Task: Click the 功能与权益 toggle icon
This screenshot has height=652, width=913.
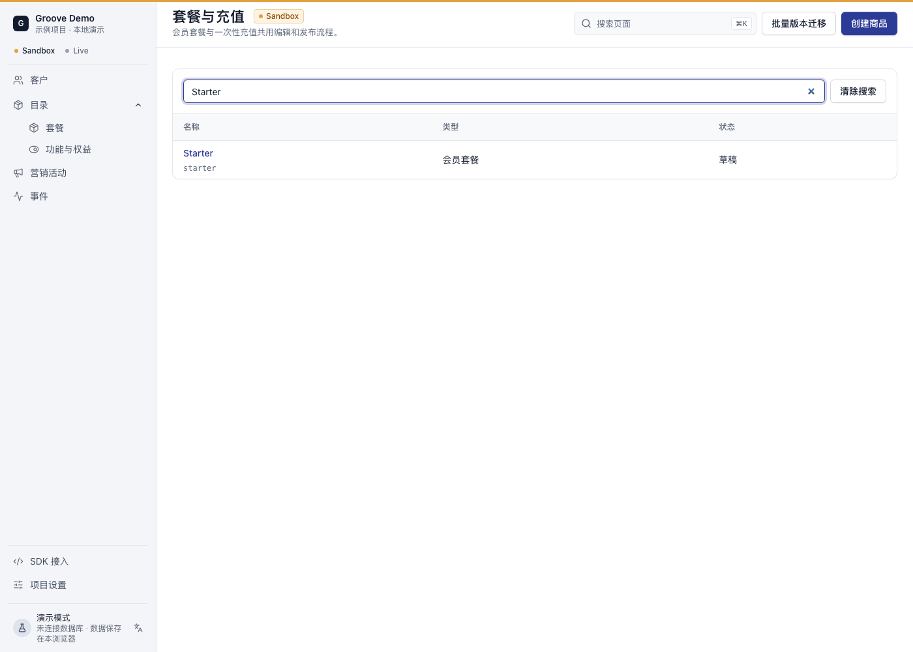Action: [x=34, y=149]
